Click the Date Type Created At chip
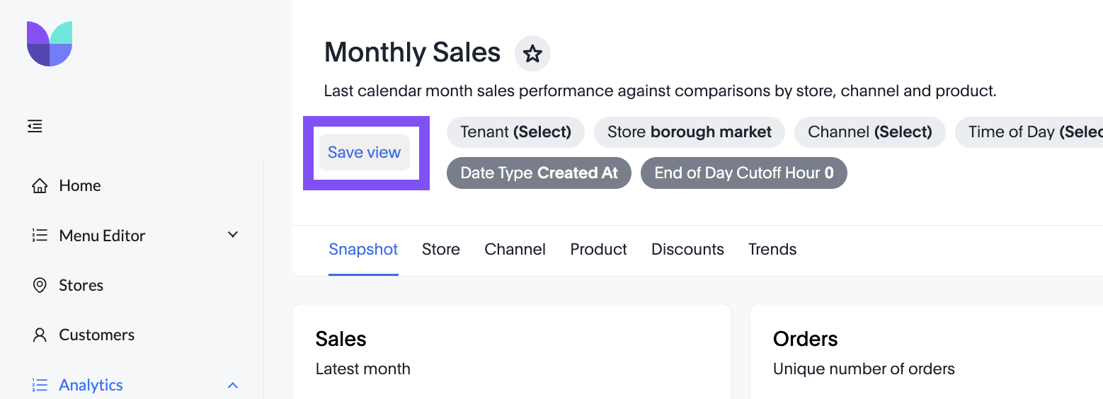The image size is (1103, 399). pos(539,173)
